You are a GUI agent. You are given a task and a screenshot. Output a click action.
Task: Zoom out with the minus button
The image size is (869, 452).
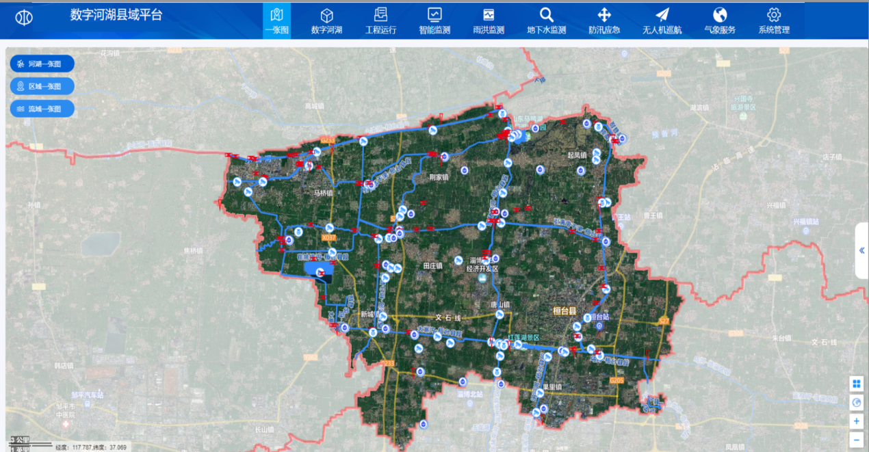[x=856, y=440]
